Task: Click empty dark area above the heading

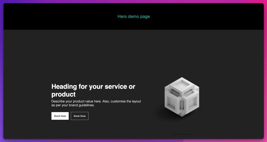Action: coord(93,57)
